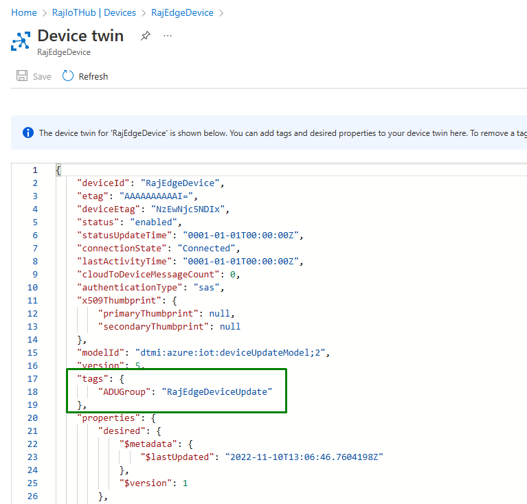Open the ellipsis more options menu

coord(168,36)
